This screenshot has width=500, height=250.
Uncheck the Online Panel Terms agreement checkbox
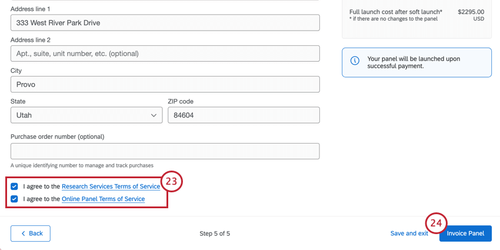coord(15,199)
